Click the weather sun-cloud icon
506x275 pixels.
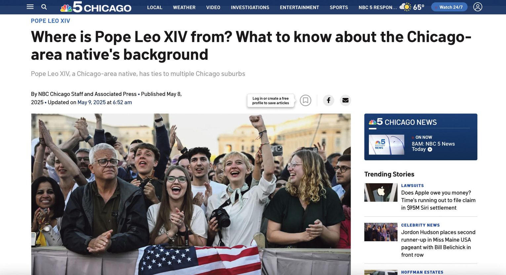[x=405, y=7]
